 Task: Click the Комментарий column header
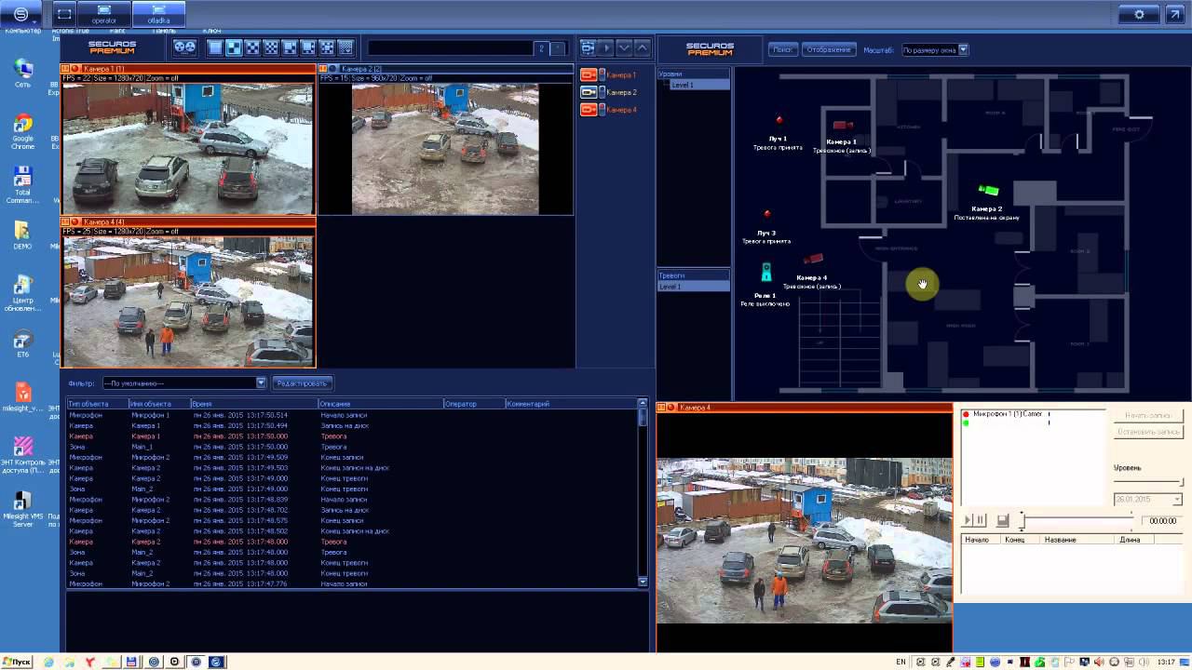(x=571, y=404)
